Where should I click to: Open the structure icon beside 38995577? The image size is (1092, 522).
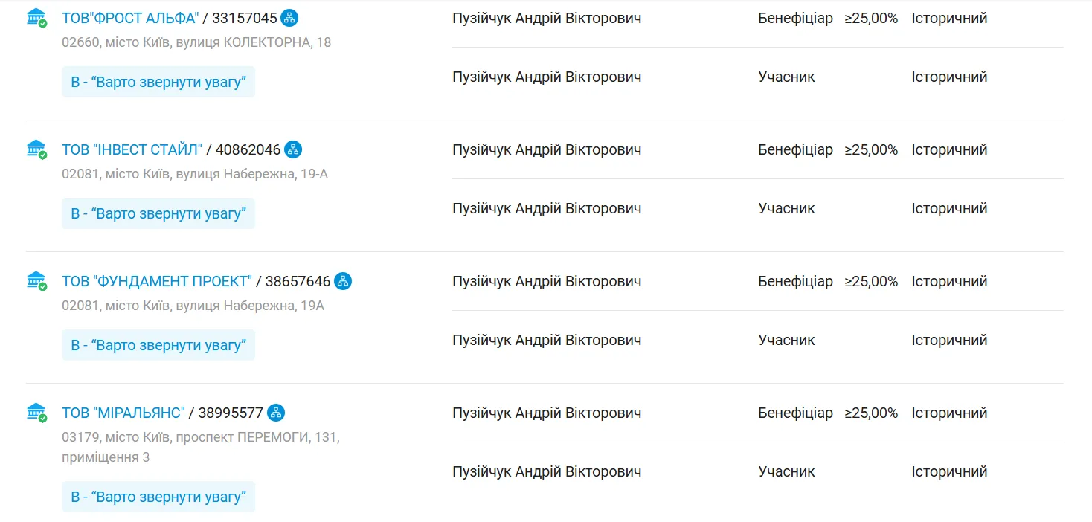(x=276, y=413)
